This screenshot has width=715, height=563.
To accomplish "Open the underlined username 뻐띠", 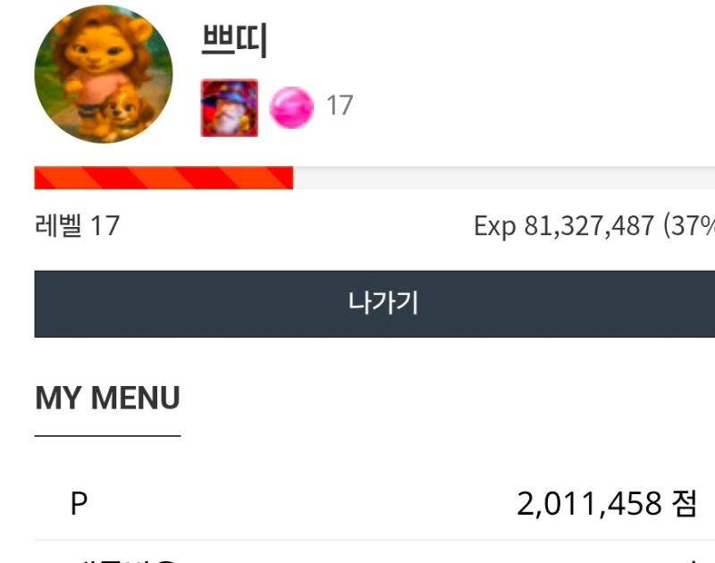I will click(234, 40).
